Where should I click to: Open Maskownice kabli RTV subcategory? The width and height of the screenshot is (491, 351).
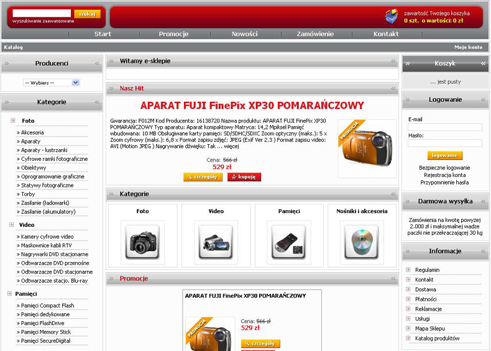[x=47, y=245]
